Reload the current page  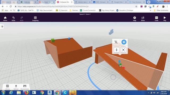[11, 6]
